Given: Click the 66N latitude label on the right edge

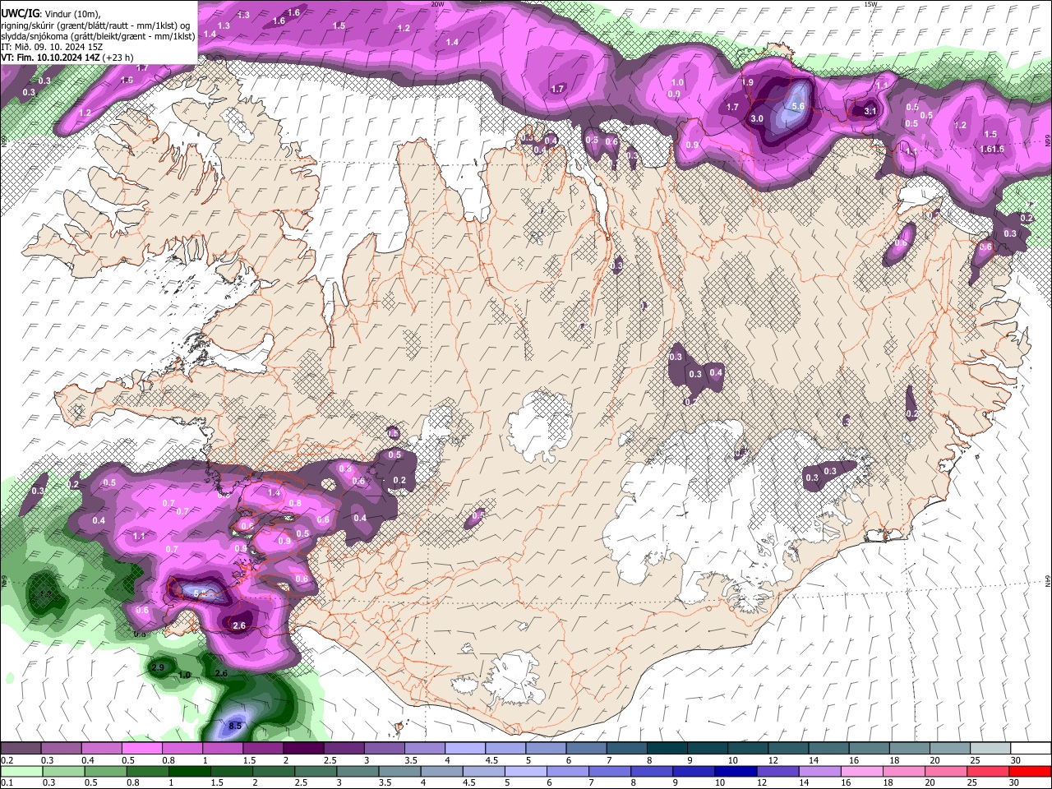Looking at the screenshot, I should pos(1048,141).
